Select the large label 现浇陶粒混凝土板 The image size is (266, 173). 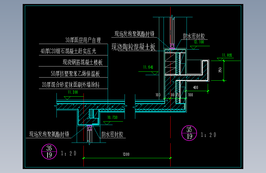(133, 47)
